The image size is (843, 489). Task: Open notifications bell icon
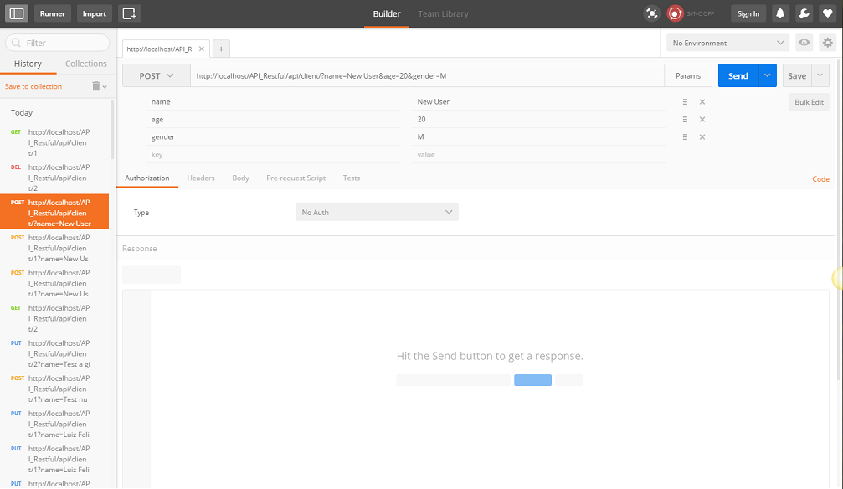(x=780, y=13)
